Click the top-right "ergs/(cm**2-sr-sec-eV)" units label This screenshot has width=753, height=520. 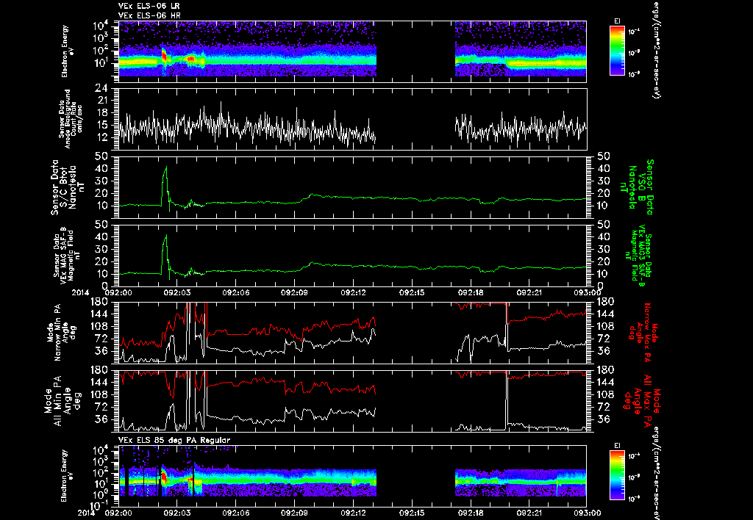point(655,50)
